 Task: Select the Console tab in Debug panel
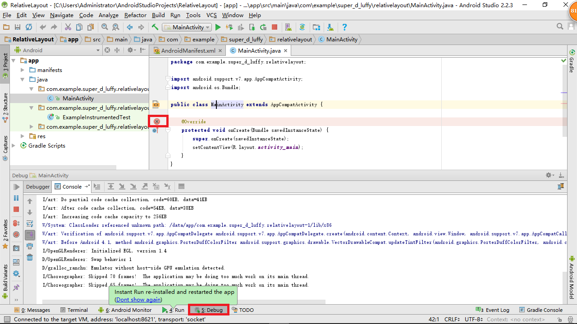pos(71,187)
